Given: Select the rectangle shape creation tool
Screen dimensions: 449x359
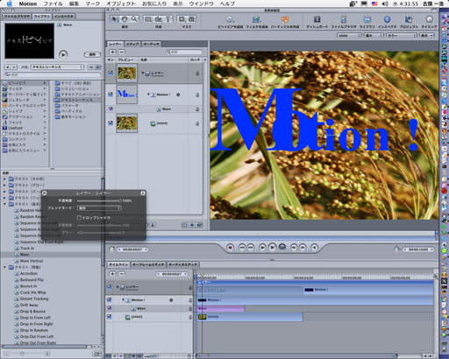Looking at the screenshot, I should [x=148, y=19].
